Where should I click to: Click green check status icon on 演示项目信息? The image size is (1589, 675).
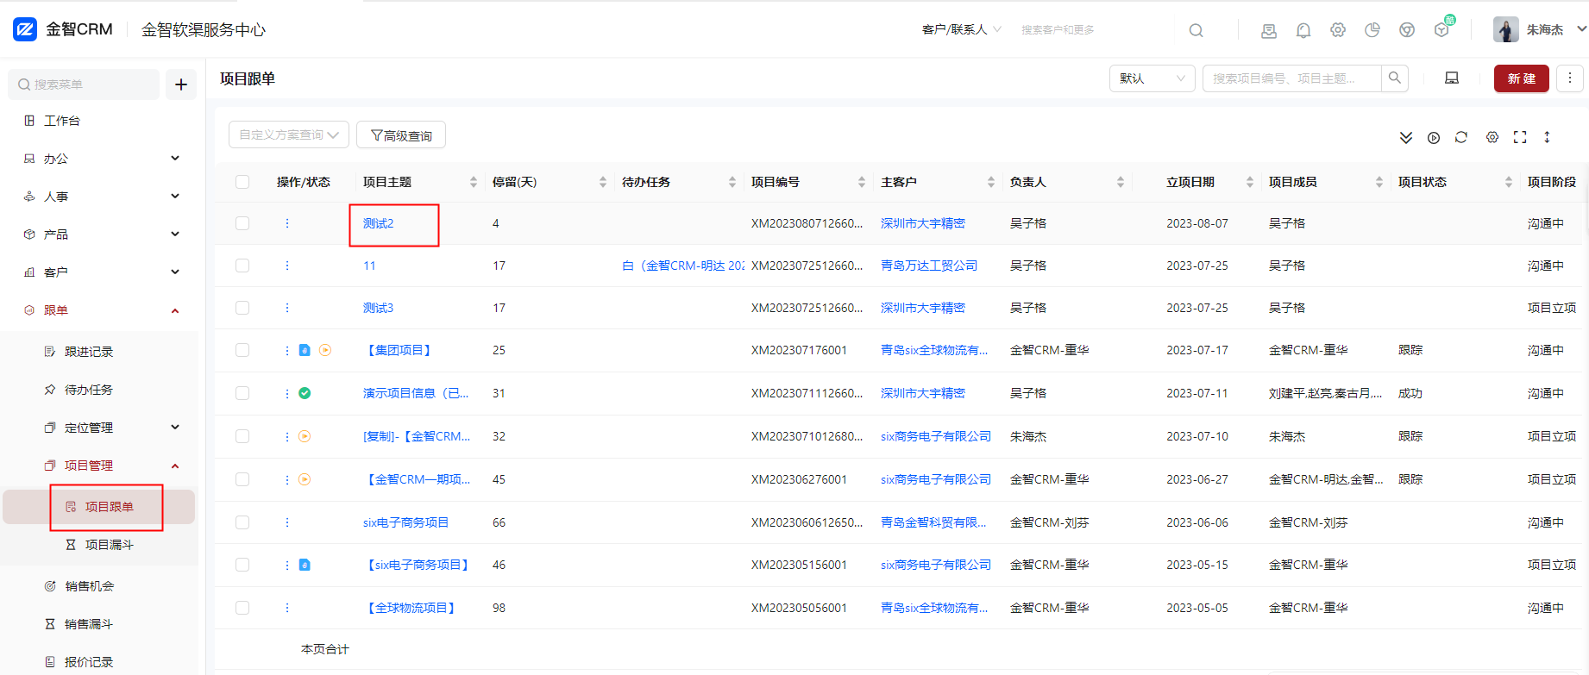(305, 393)
